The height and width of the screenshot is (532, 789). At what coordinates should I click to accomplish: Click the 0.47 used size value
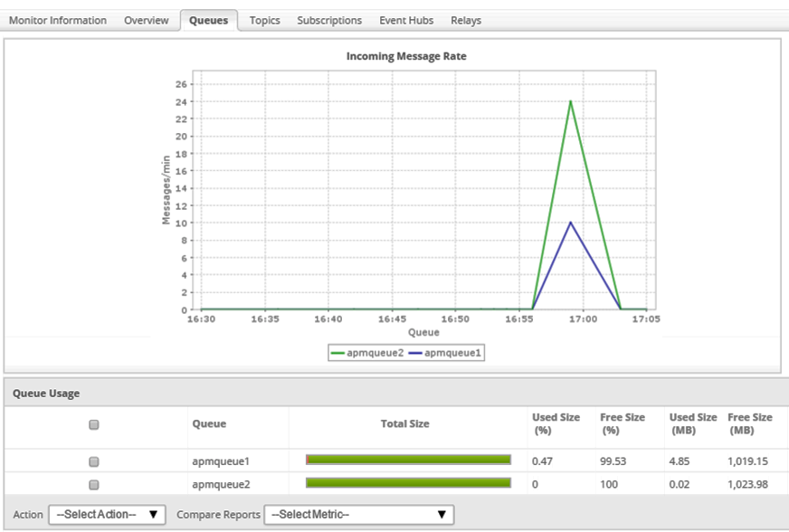(543, 461)
